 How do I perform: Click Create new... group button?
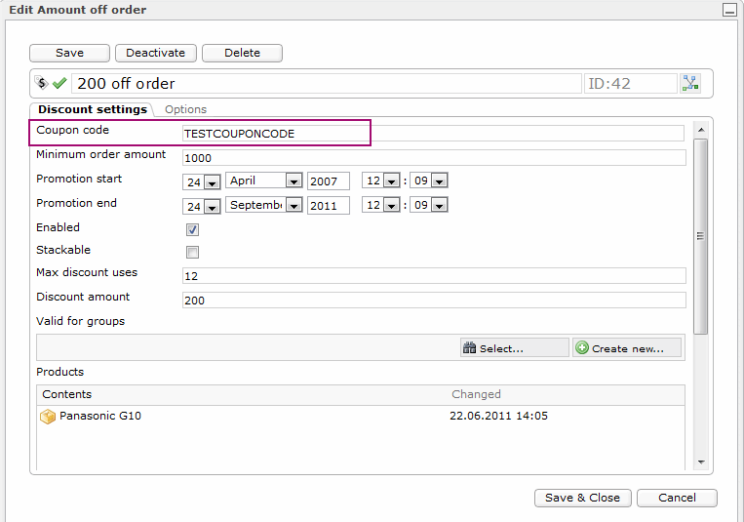pyautogui.click(x=626, y=348)
